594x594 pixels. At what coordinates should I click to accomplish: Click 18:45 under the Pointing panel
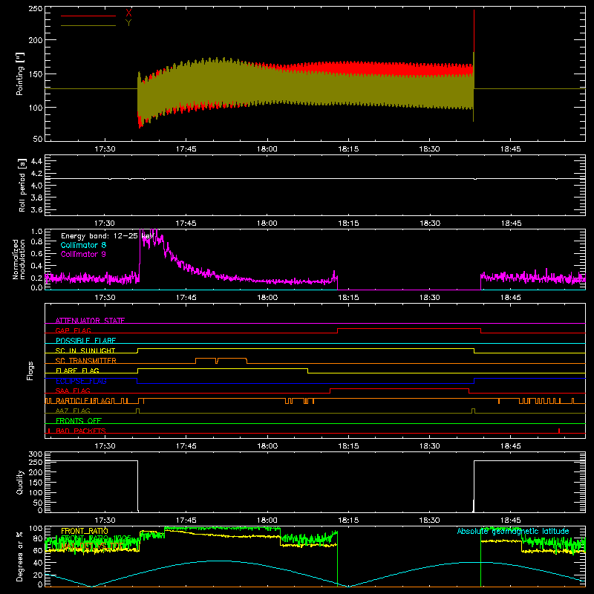(x=510, y=149)
